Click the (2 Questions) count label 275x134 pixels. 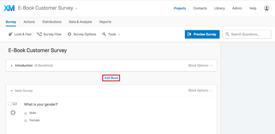(x=44, y=66)
